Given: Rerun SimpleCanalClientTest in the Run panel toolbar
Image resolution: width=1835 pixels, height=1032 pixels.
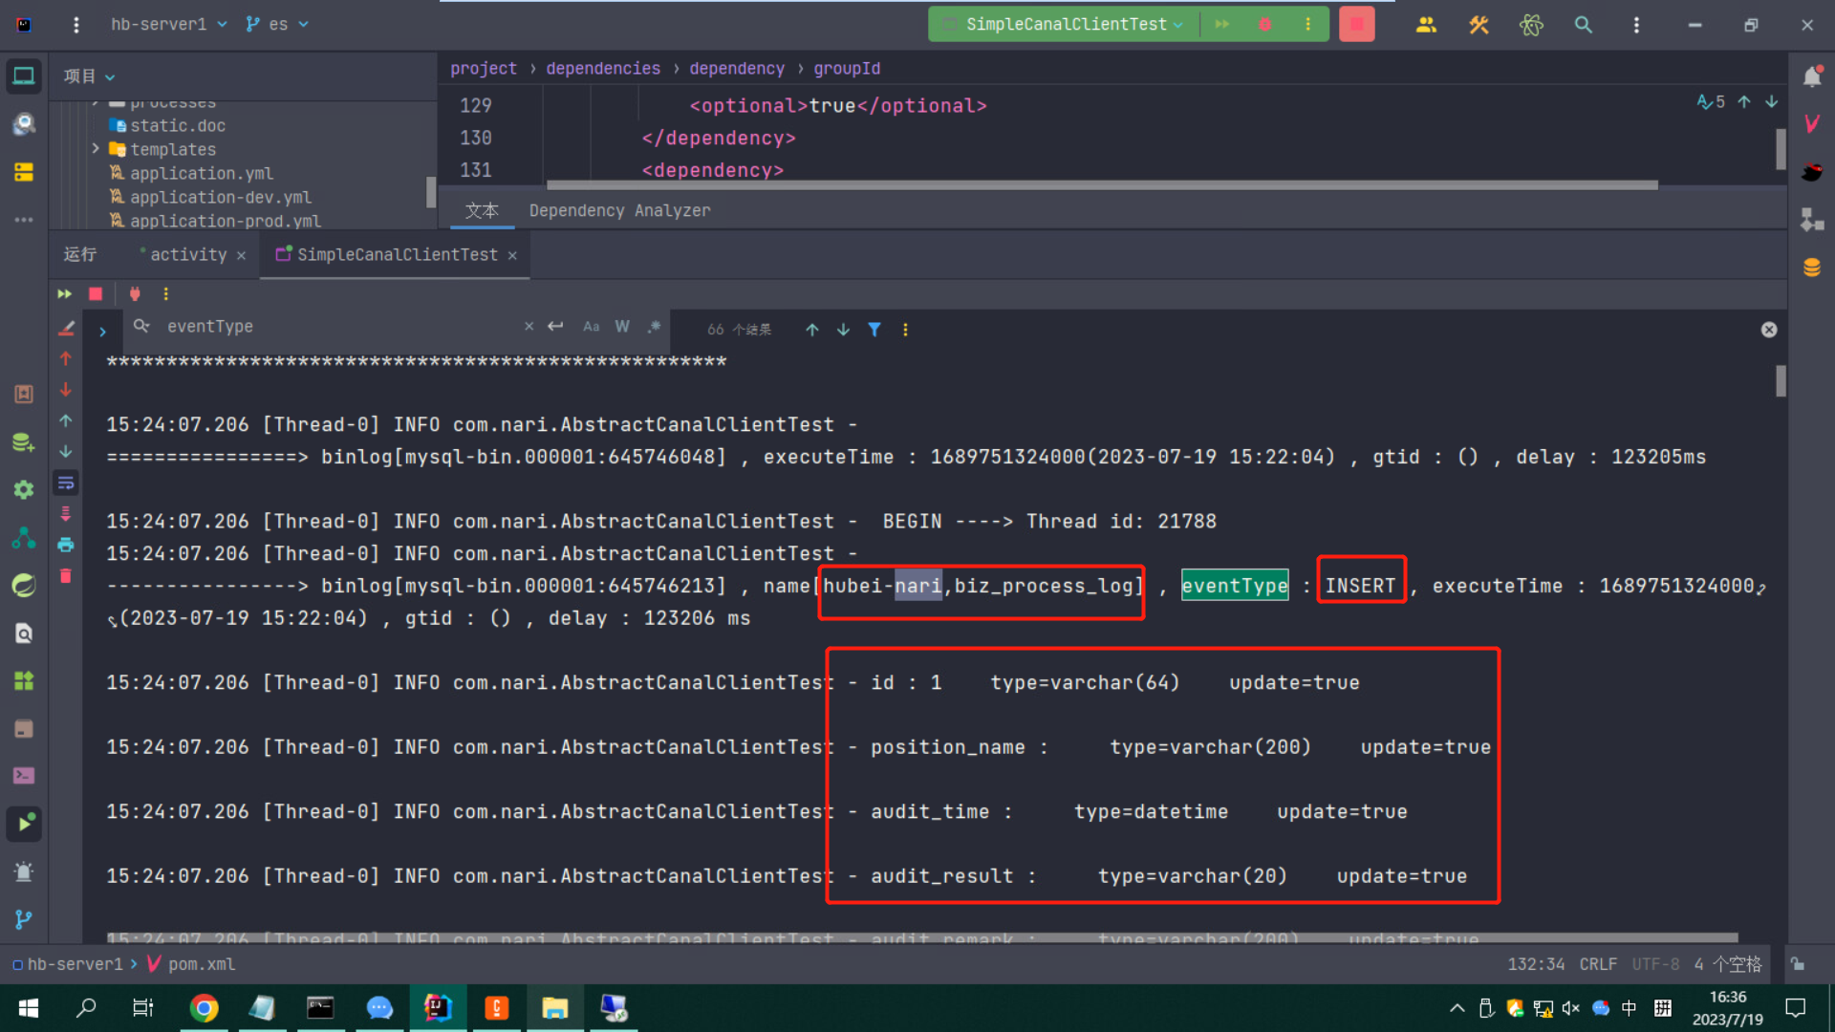Looking at the screenshot, I should pos(64,294).
